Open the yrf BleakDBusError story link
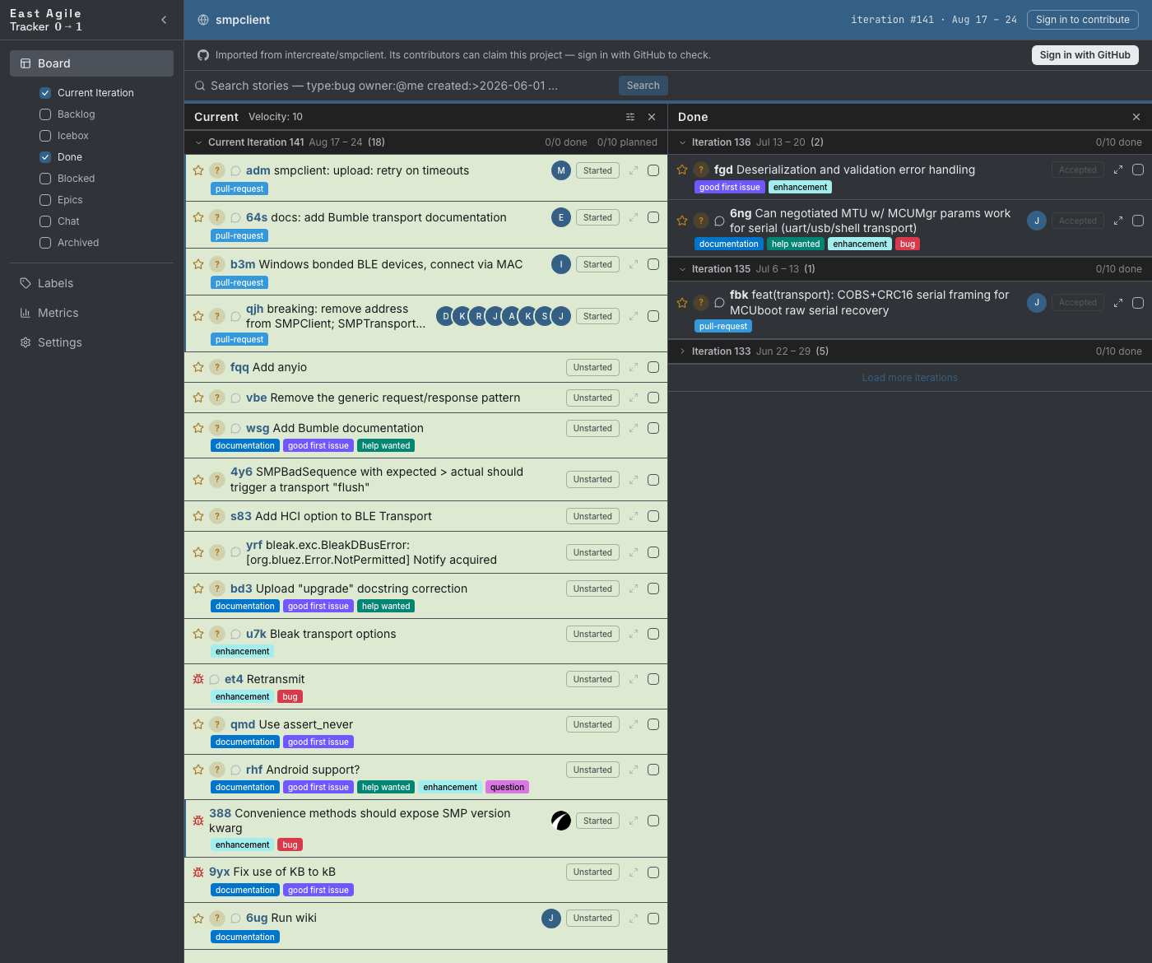The width and height of the screenshot is (1152, 963). pos(371,552)
